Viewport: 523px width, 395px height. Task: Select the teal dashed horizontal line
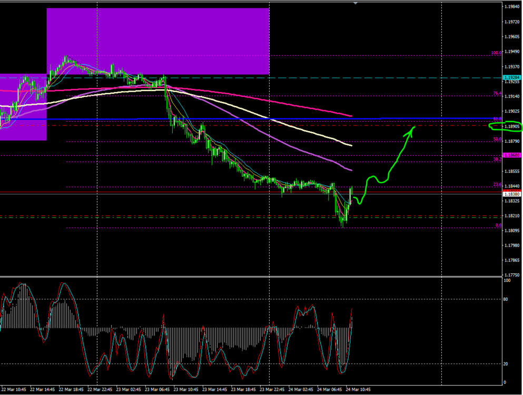251,78
